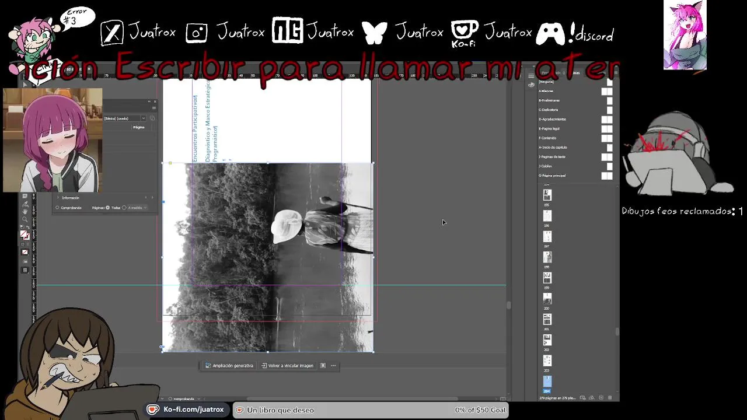This screenshot has width=747, height=420.
Task: Collapse the Preflight panel with double arrows
Action: (149, 101)
